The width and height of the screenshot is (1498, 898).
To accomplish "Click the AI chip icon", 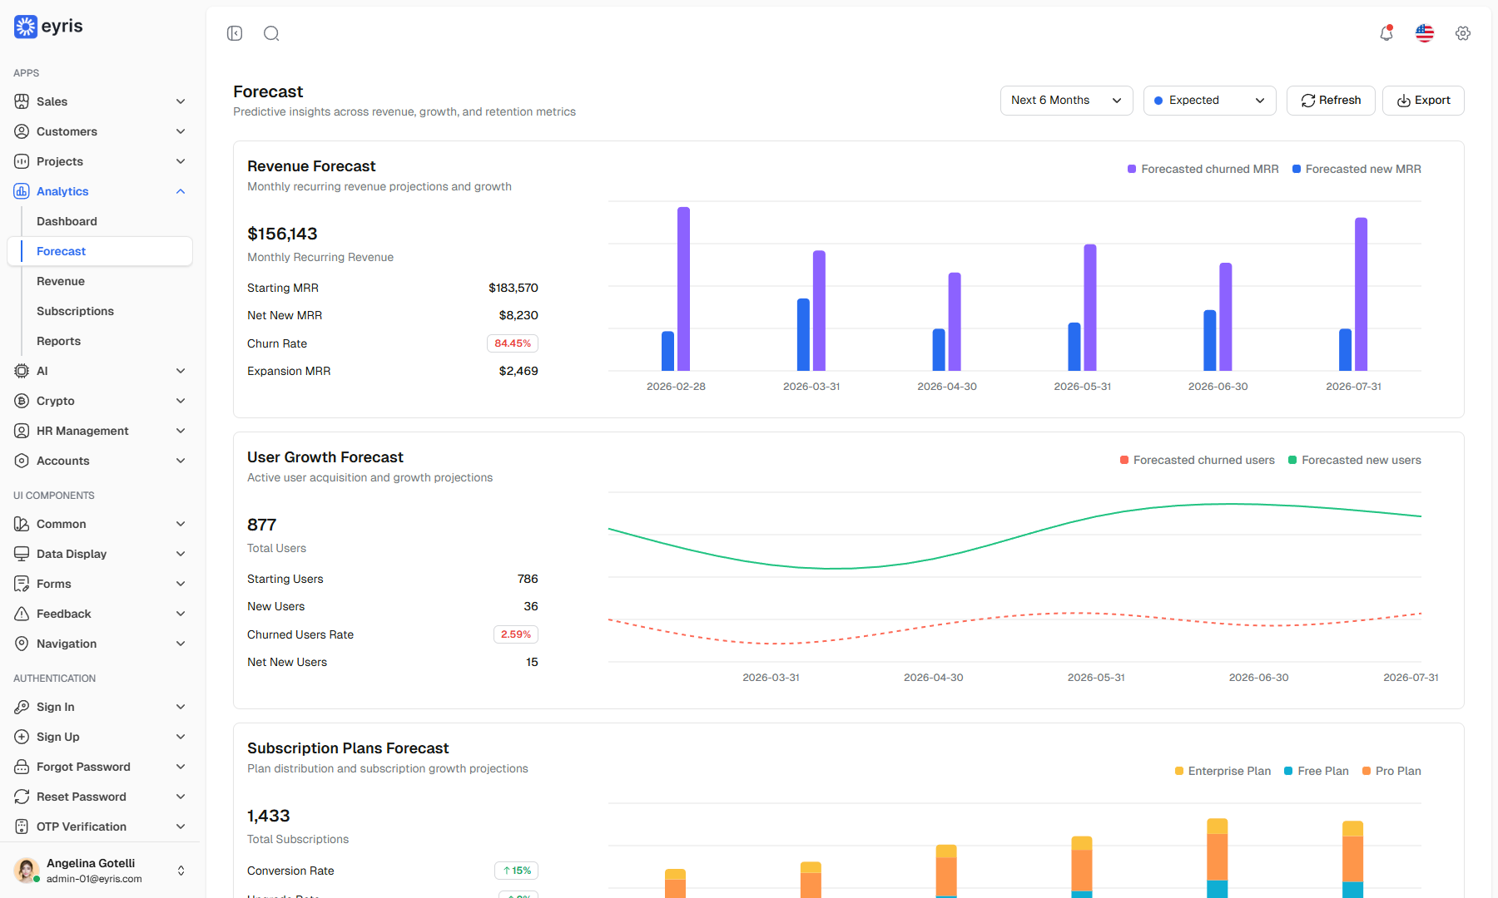I will (x=22, y=371).
